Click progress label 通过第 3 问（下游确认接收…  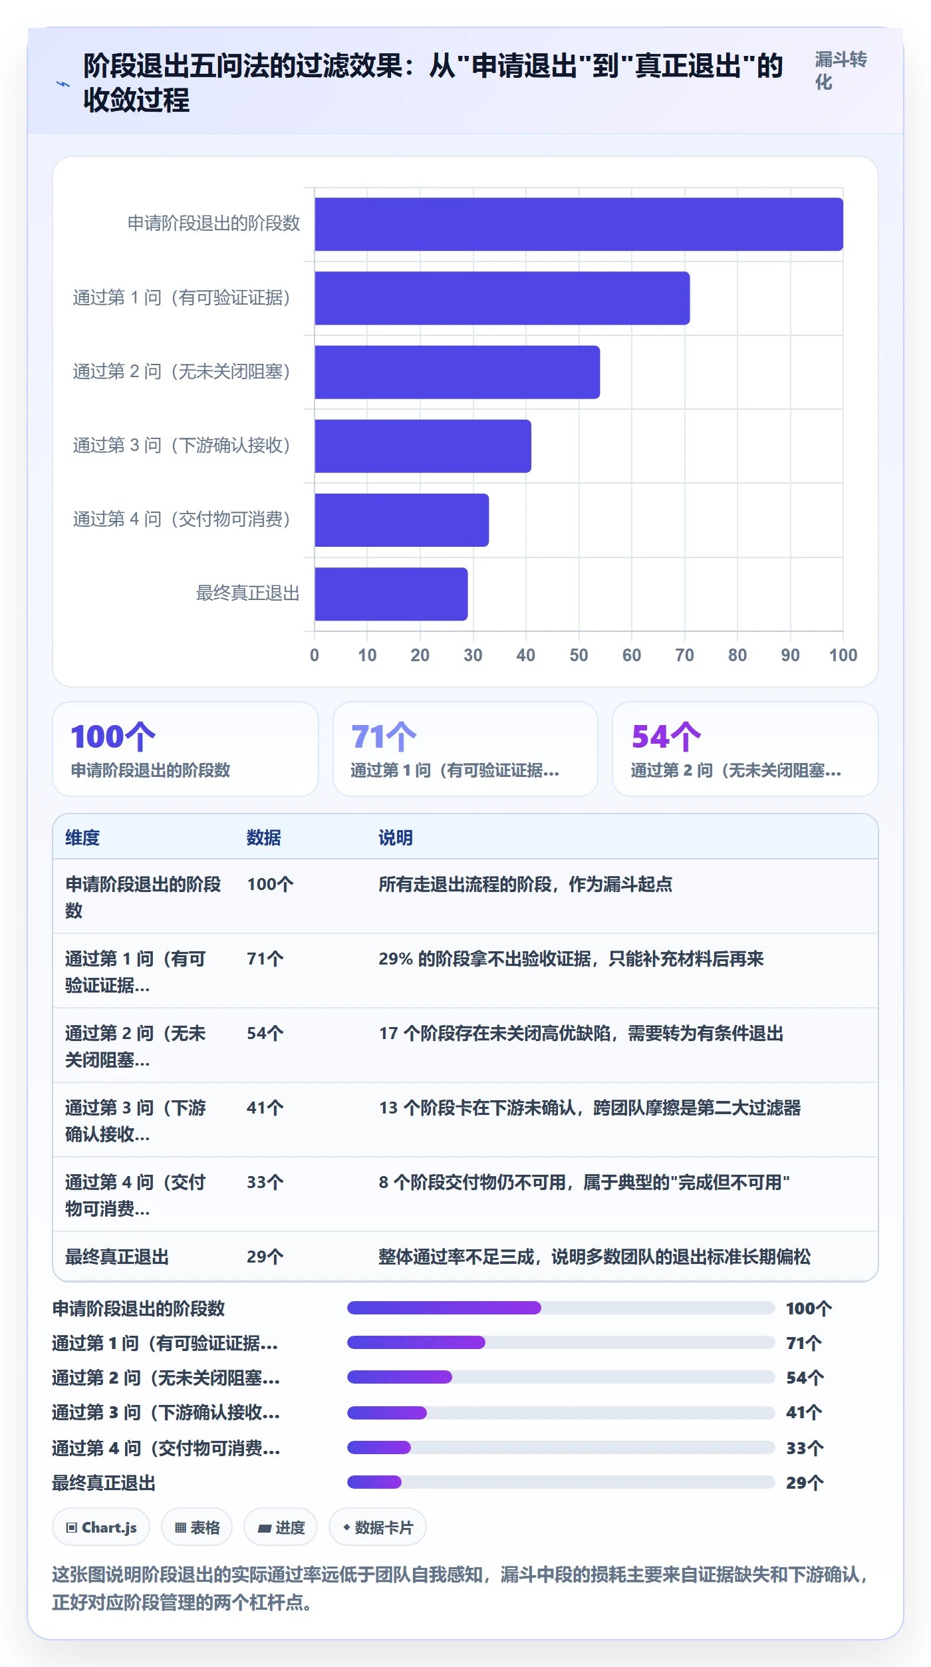pos(166,1412)
